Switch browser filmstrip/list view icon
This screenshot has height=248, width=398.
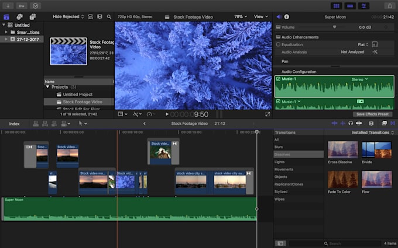pos(99,17)
